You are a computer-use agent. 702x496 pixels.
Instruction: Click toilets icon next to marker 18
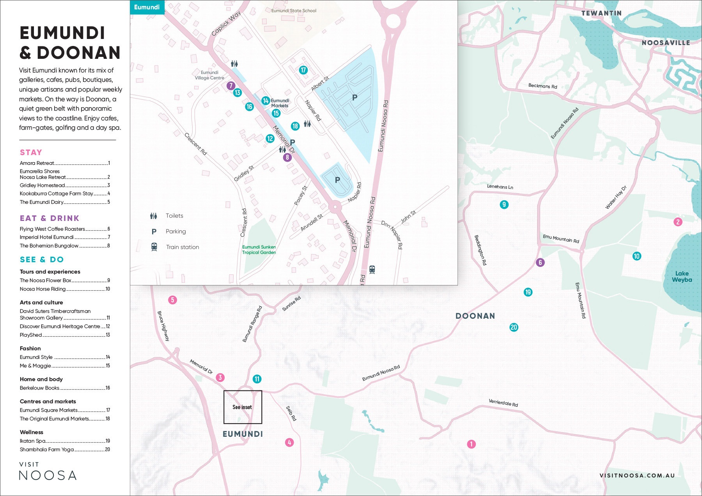(x=307, y=124)
